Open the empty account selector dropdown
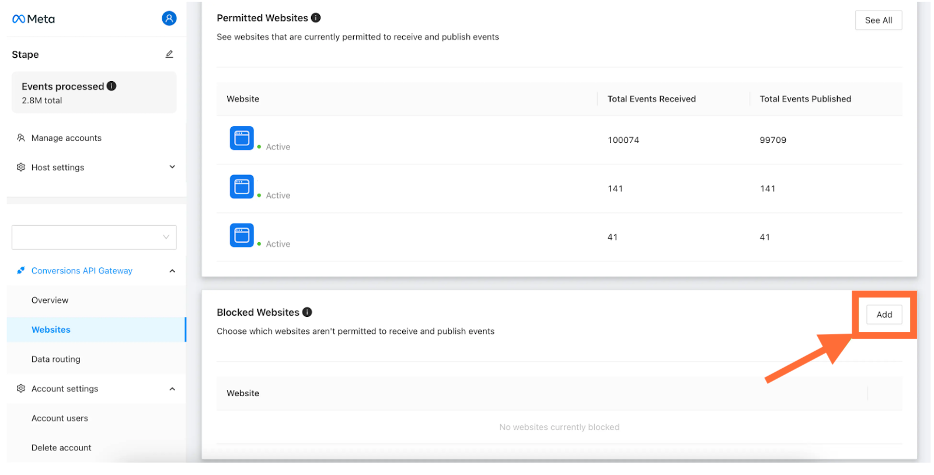The width and height of the screenshot is (934, 475). 94,237
